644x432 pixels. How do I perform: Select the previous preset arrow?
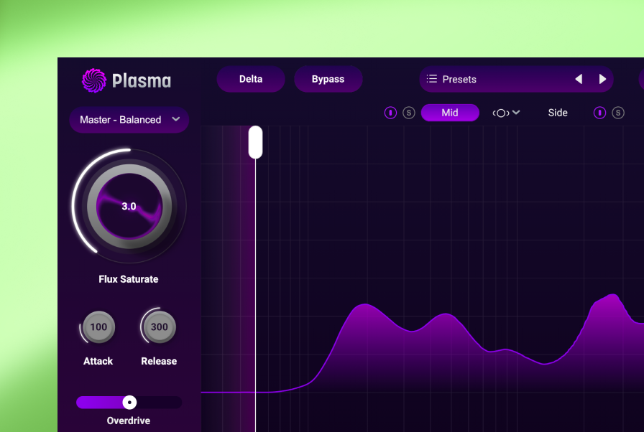579,79
